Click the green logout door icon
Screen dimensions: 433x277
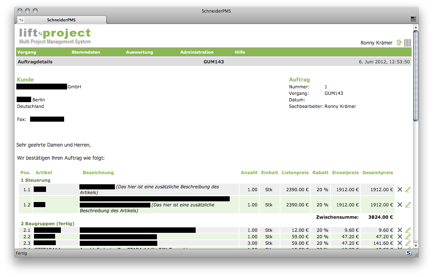(399, 43)
